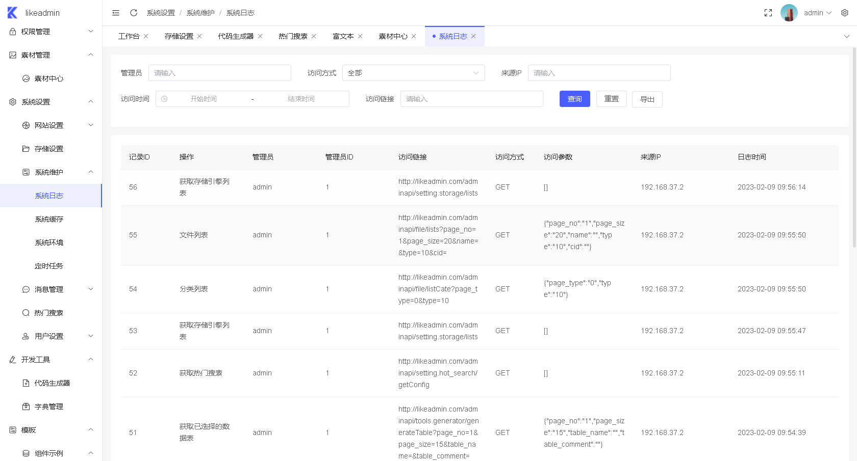
Task: Close the 素材中心 tab
Action: (414, 36)
